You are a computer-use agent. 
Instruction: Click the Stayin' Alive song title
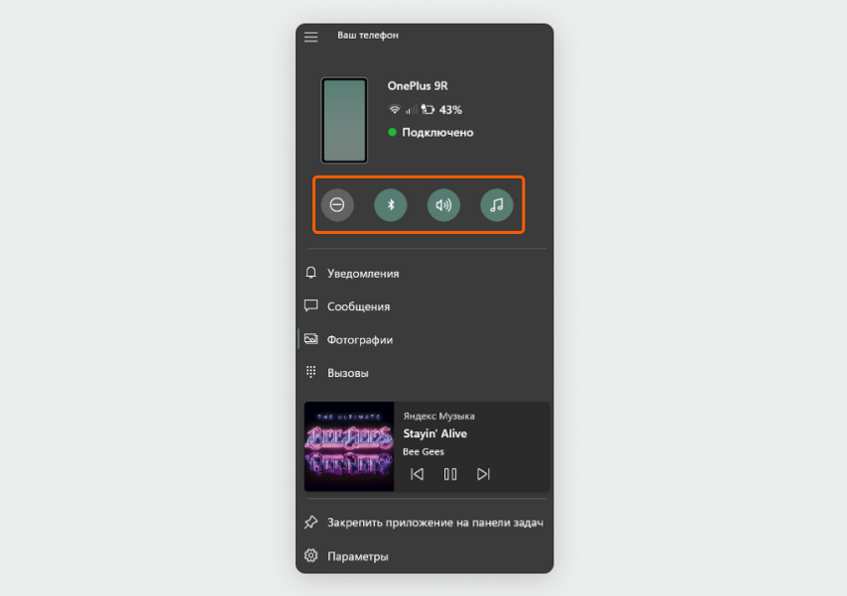(x=434, y=434)
